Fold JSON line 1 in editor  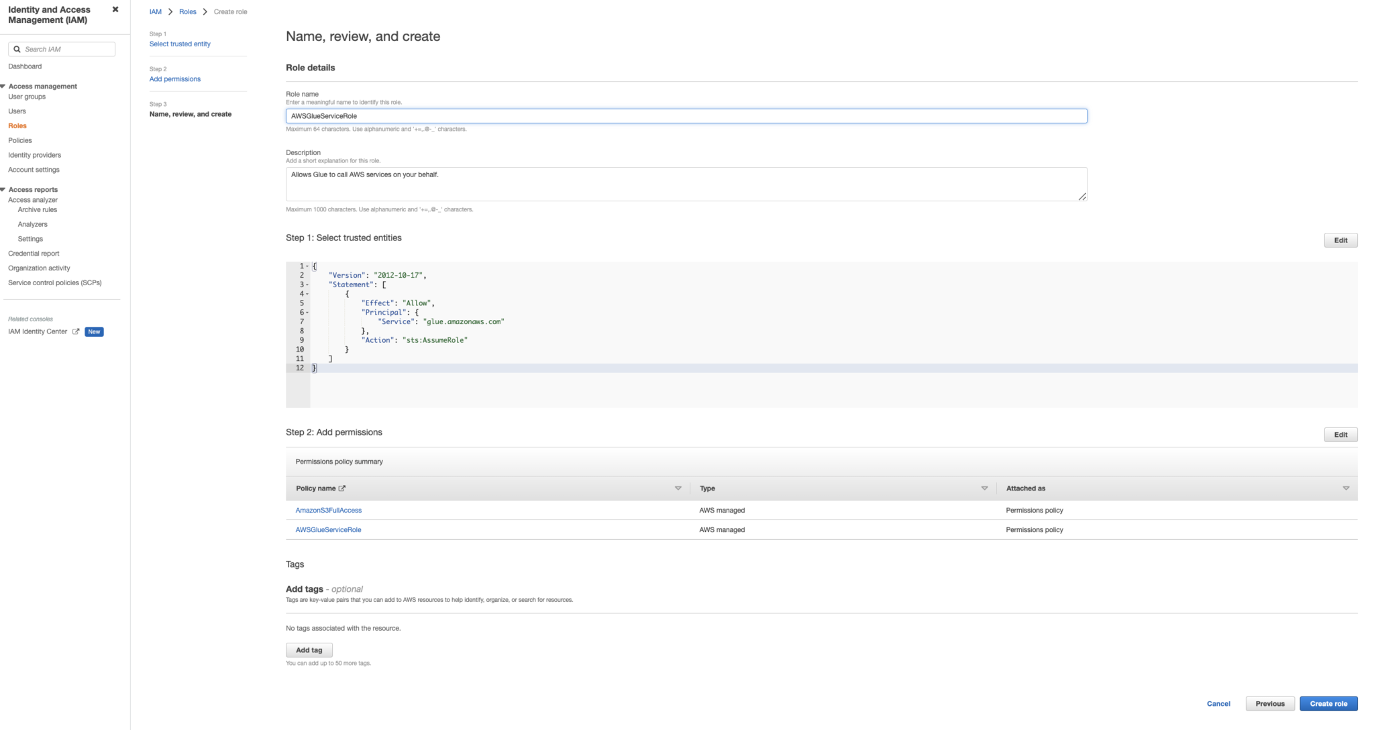307,266
